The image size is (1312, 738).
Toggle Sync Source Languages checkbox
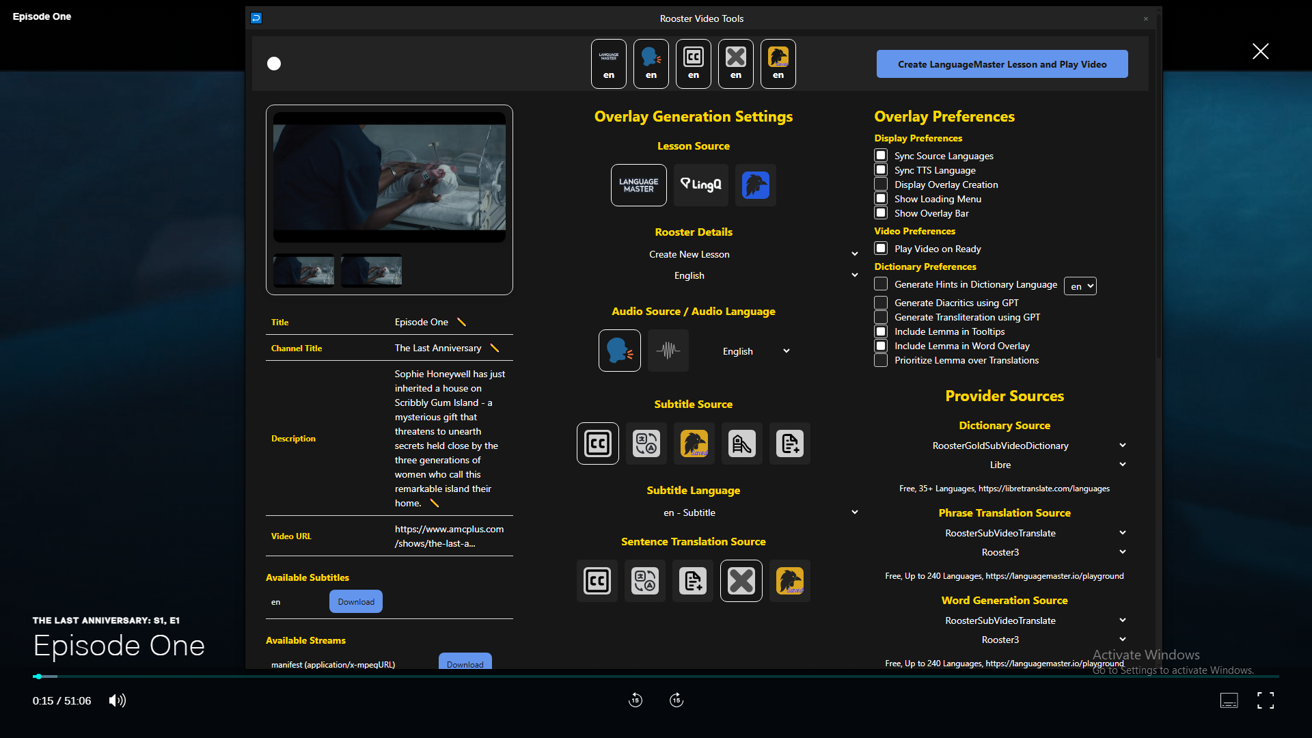click(881, 156)
